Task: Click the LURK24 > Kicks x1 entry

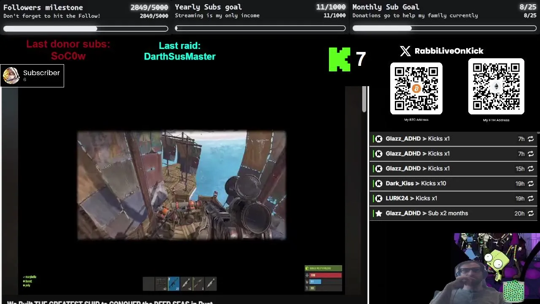Action: (453, 198)
